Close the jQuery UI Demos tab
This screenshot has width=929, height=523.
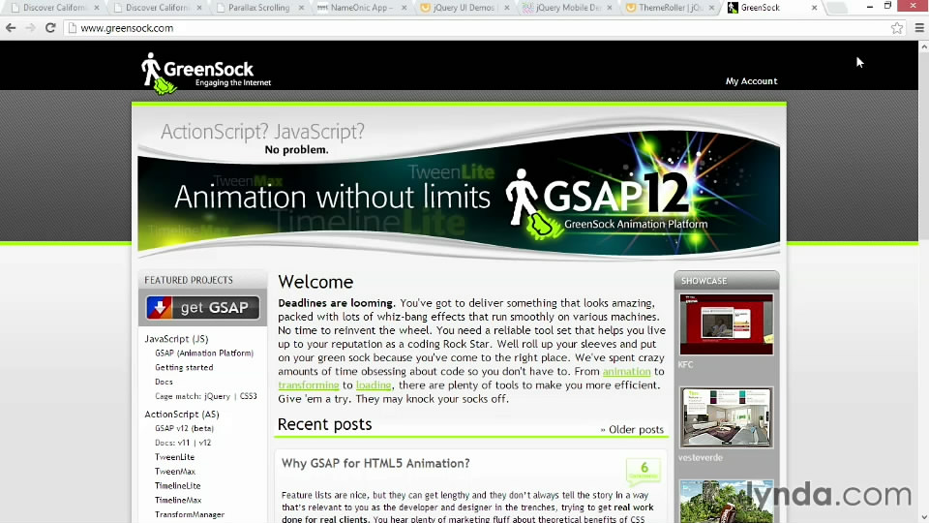pos(506,8)
